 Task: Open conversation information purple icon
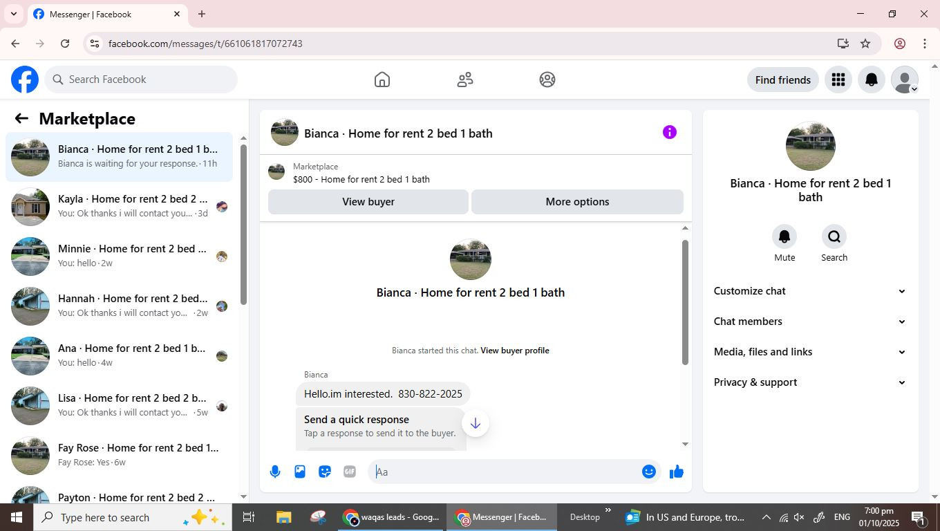pos(670,132)
